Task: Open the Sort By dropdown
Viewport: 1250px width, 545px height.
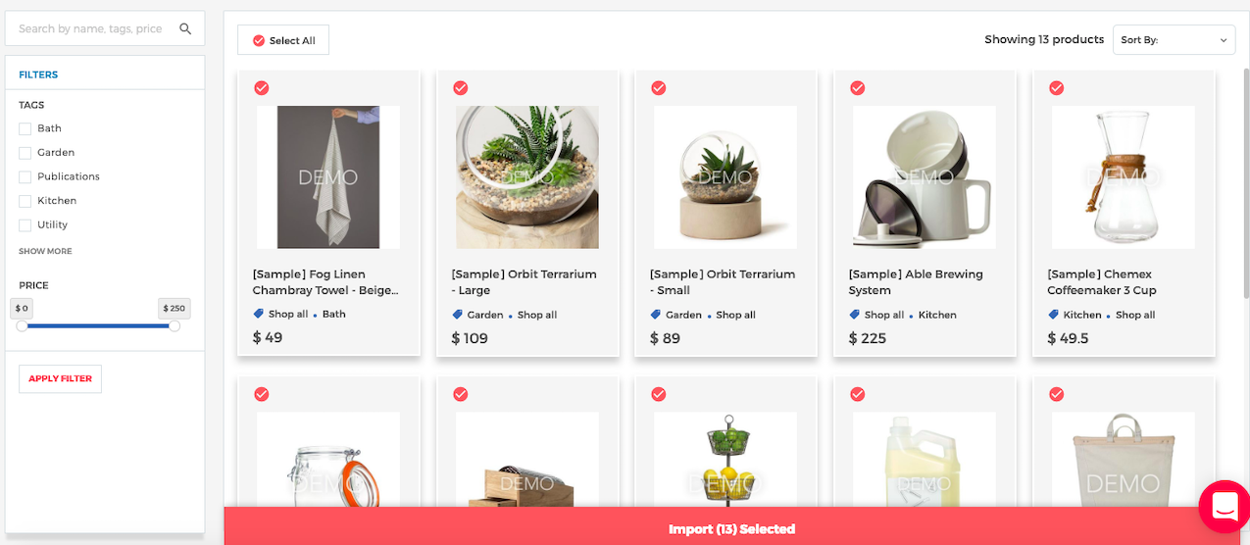Action: [1174, 40]
